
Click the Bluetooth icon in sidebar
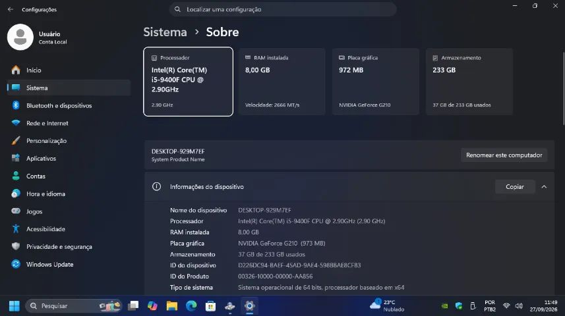tap(16, 105)
